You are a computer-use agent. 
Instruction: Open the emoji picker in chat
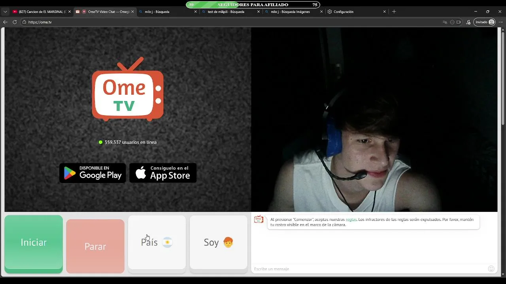click(x=491, y=269)
